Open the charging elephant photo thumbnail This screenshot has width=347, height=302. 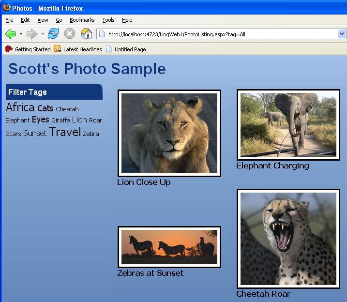(x=288, y=125)
